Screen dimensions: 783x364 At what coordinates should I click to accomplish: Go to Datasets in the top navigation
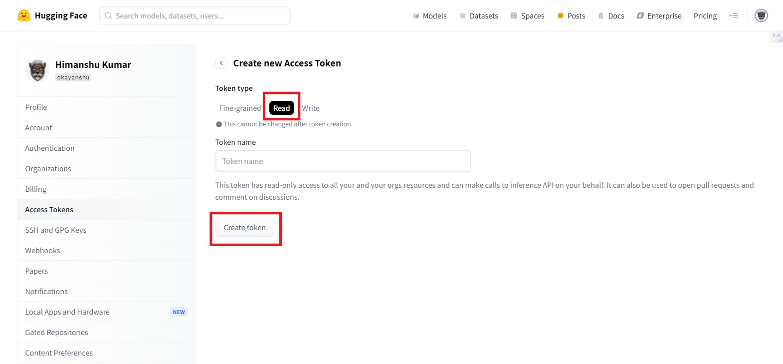tap(479, 16)
